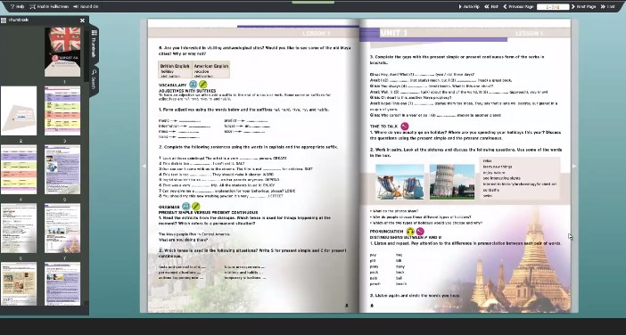The width and height of the screenshot is (626, 335).
Task: Go to the Next Page
Action: 584,7
